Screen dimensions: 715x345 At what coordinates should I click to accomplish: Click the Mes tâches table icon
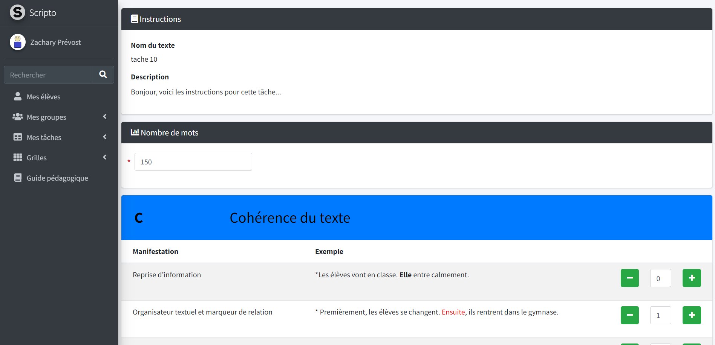tap(17, 137)
